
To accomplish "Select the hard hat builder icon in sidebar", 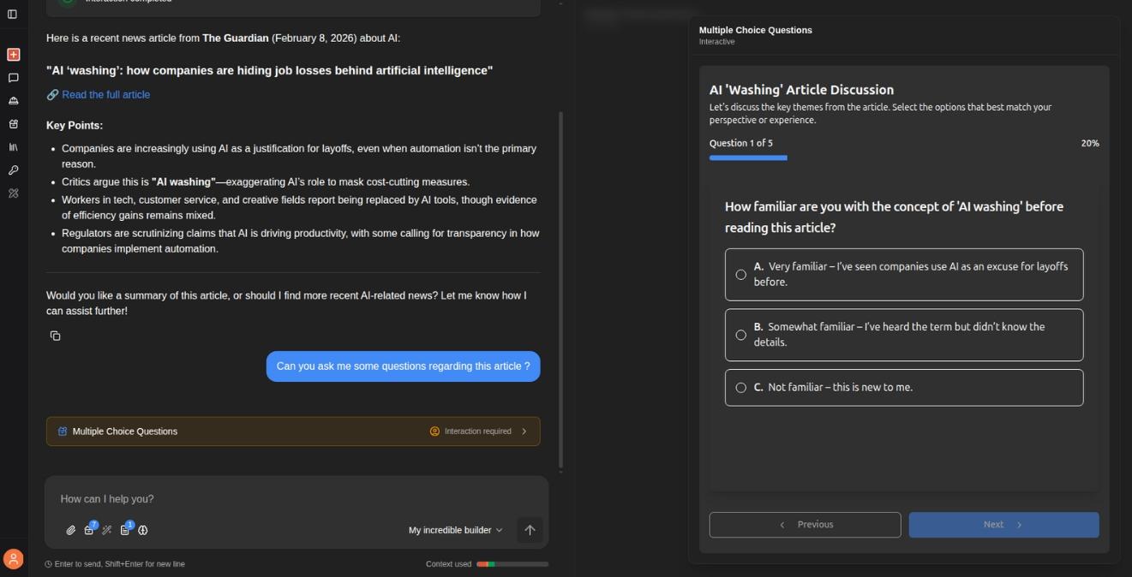I will [13, 100].
